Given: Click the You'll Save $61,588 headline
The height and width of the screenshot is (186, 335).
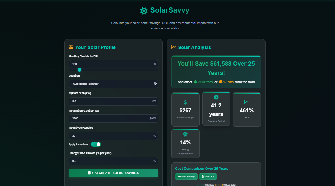Looking at the screenshot, I should [x=216, y=68].
